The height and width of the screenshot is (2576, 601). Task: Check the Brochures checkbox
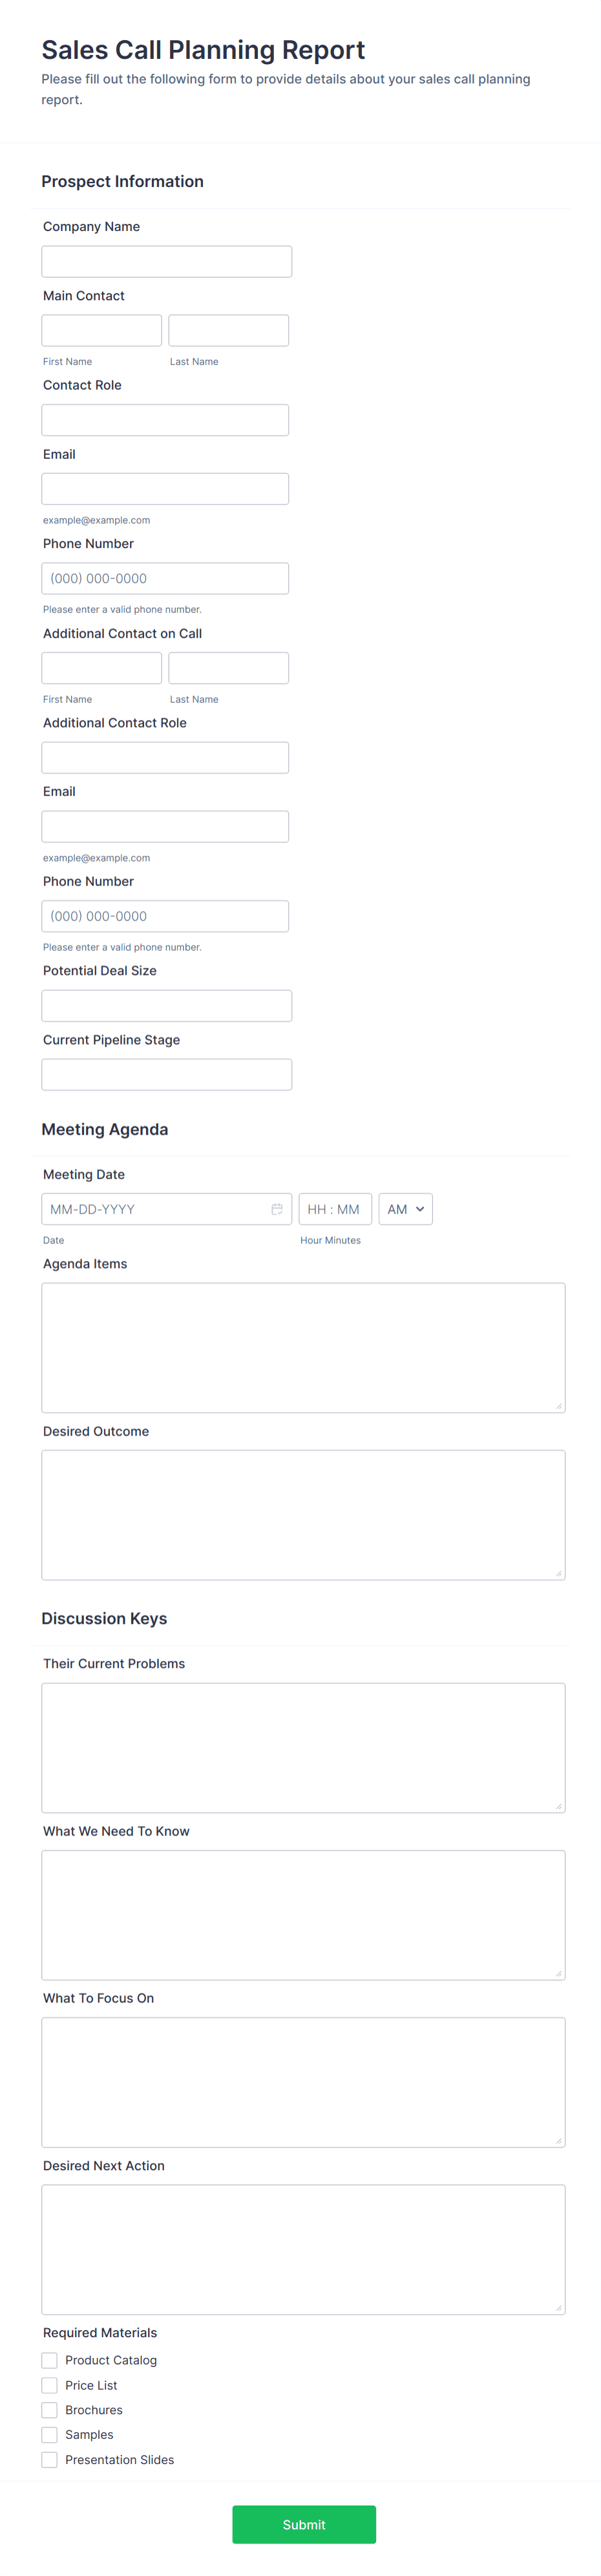pyautogui.click(x=49, y=2410)
